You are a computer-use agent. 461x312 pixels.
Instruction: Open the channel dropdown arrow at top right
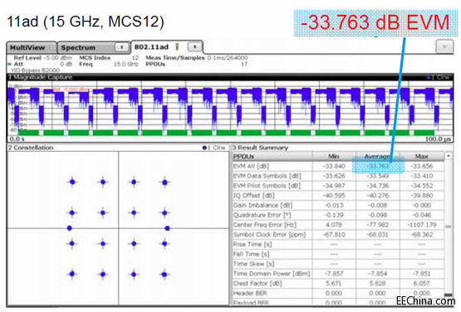click(x=444, y=47)
